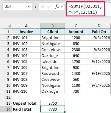Select the amount 1200 cell
Screen dimensions: 111x113
click(x=76, y=38)
